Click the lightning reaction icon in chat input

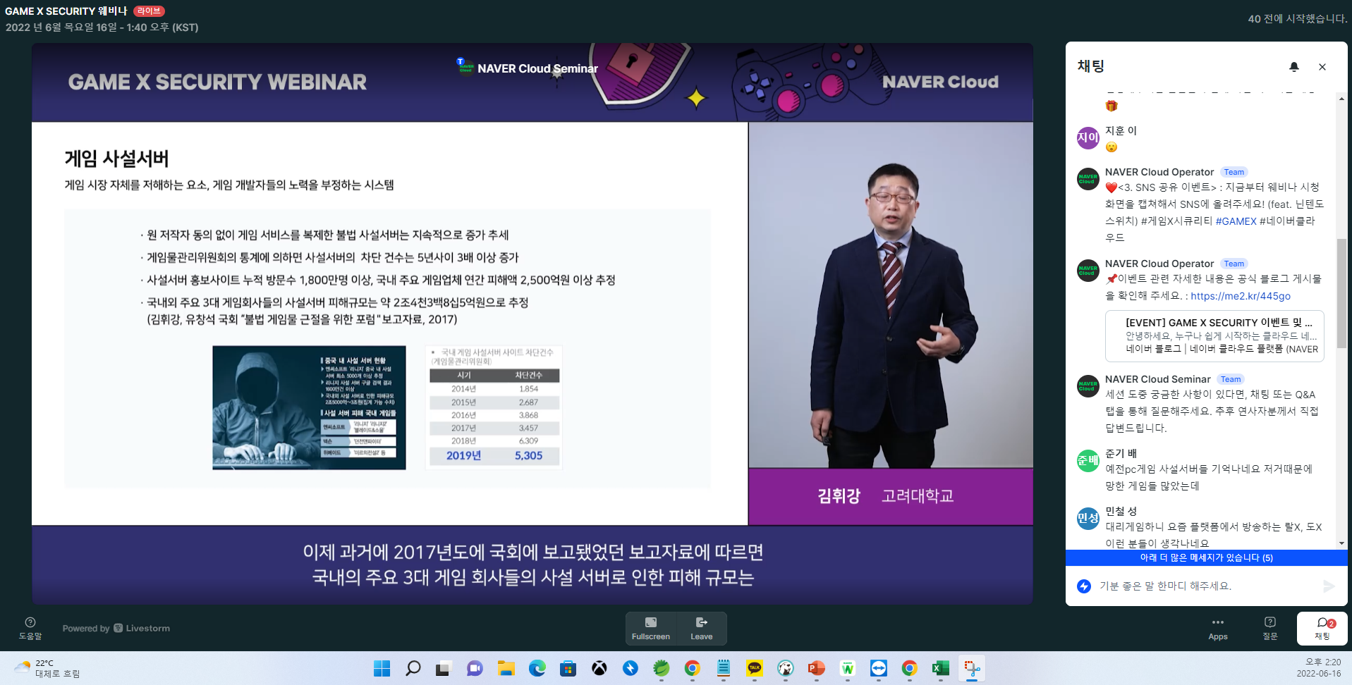point(1084,586)
